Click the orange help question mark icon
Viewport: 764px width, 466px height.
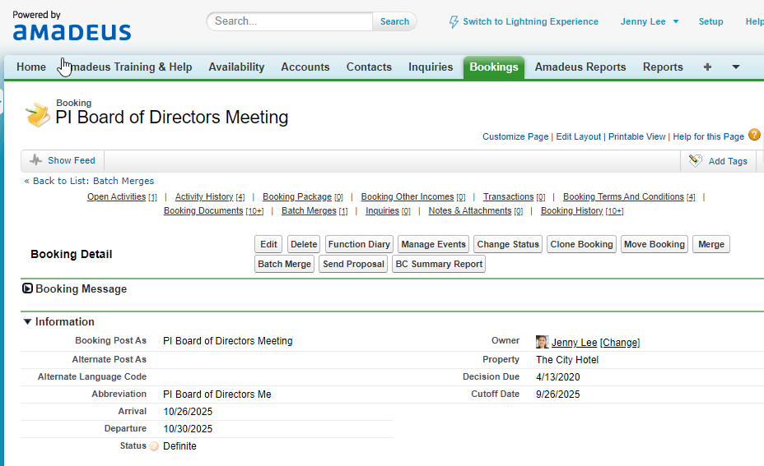tap(754, 135)
